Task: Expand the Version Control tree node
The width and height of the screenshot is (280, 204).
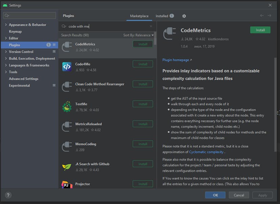Action: 6,52
